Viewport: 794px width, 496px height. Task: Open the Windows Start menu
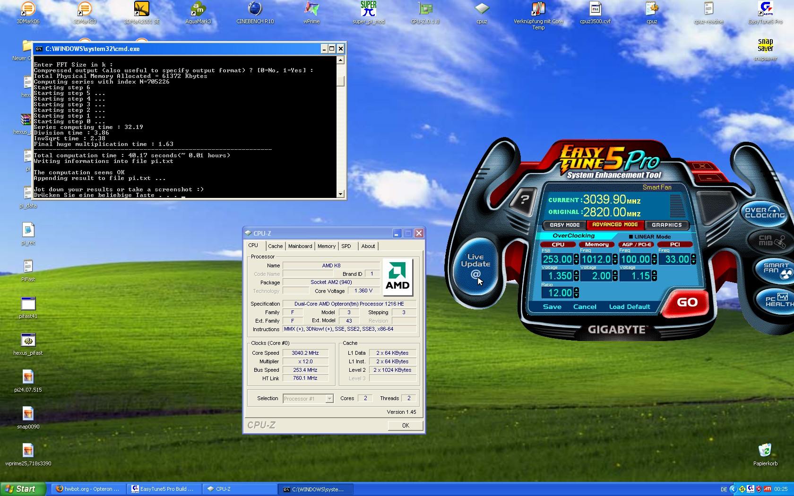23,489
